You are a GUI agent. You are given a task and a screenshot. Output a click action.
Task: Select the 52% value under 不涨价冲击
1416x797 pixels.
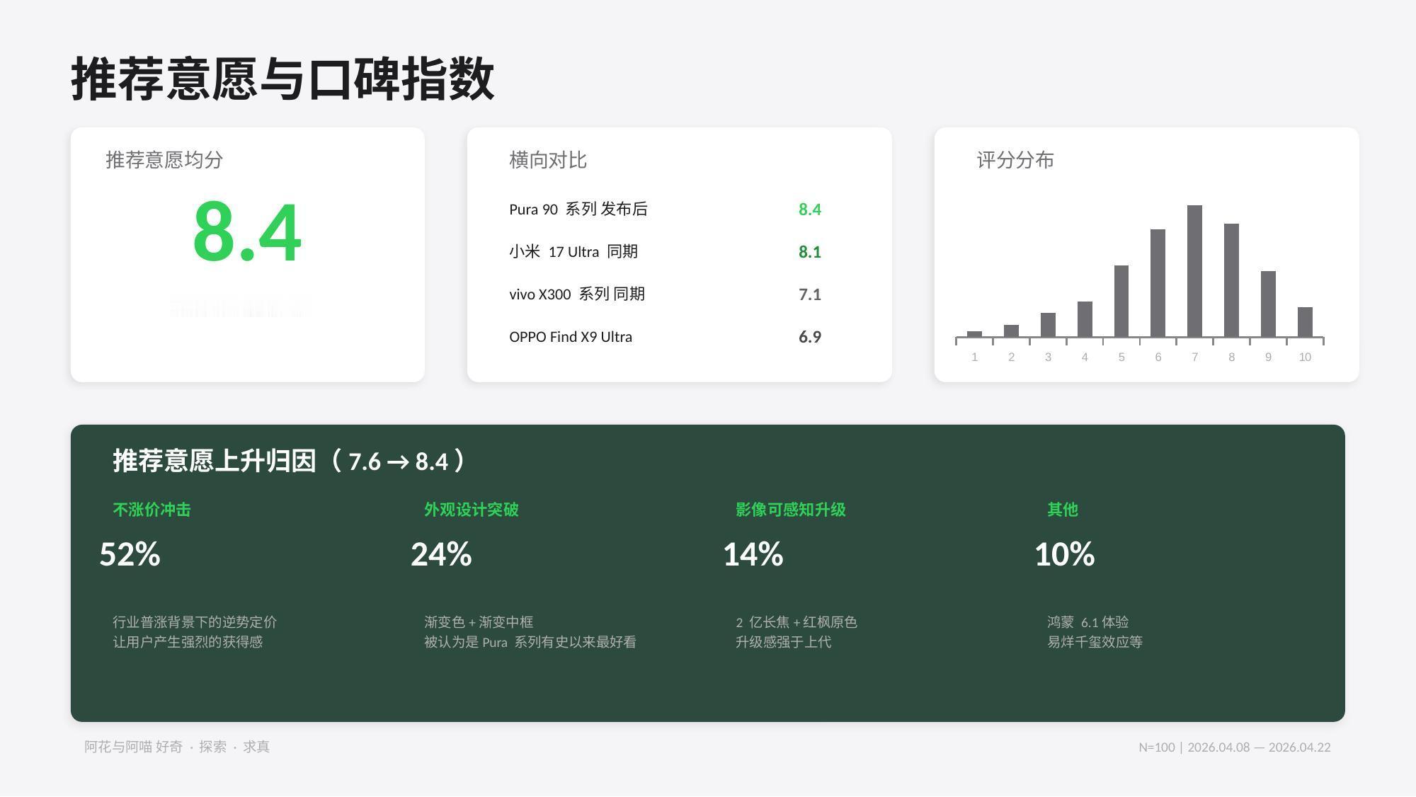coord(130,554)
